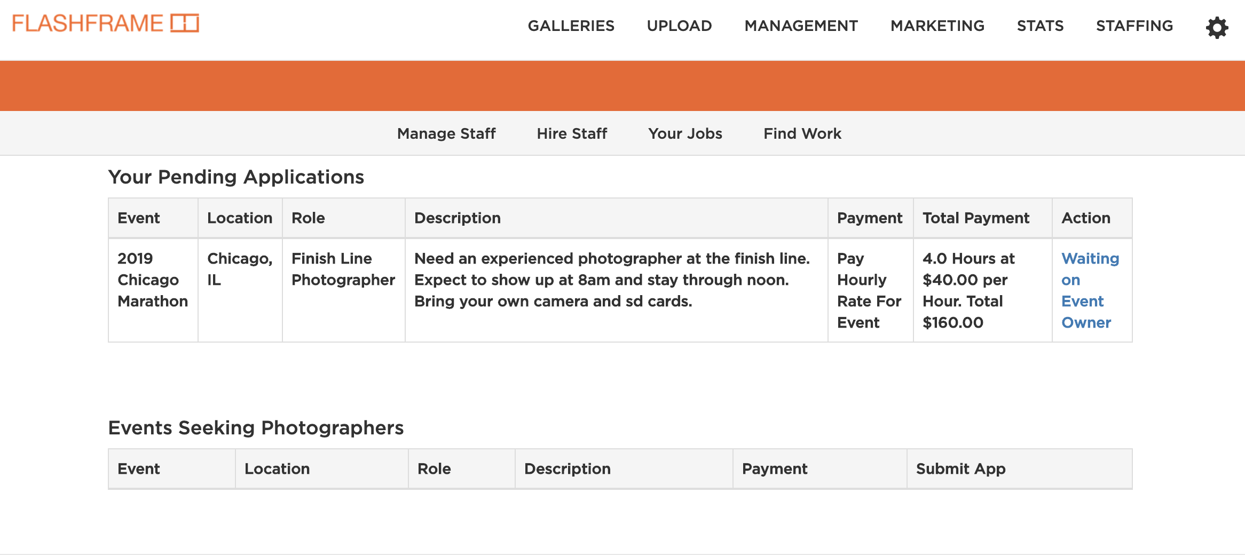Click the Submit App column header
Viewport: 1245px width, 555px height.
(960, 469)
